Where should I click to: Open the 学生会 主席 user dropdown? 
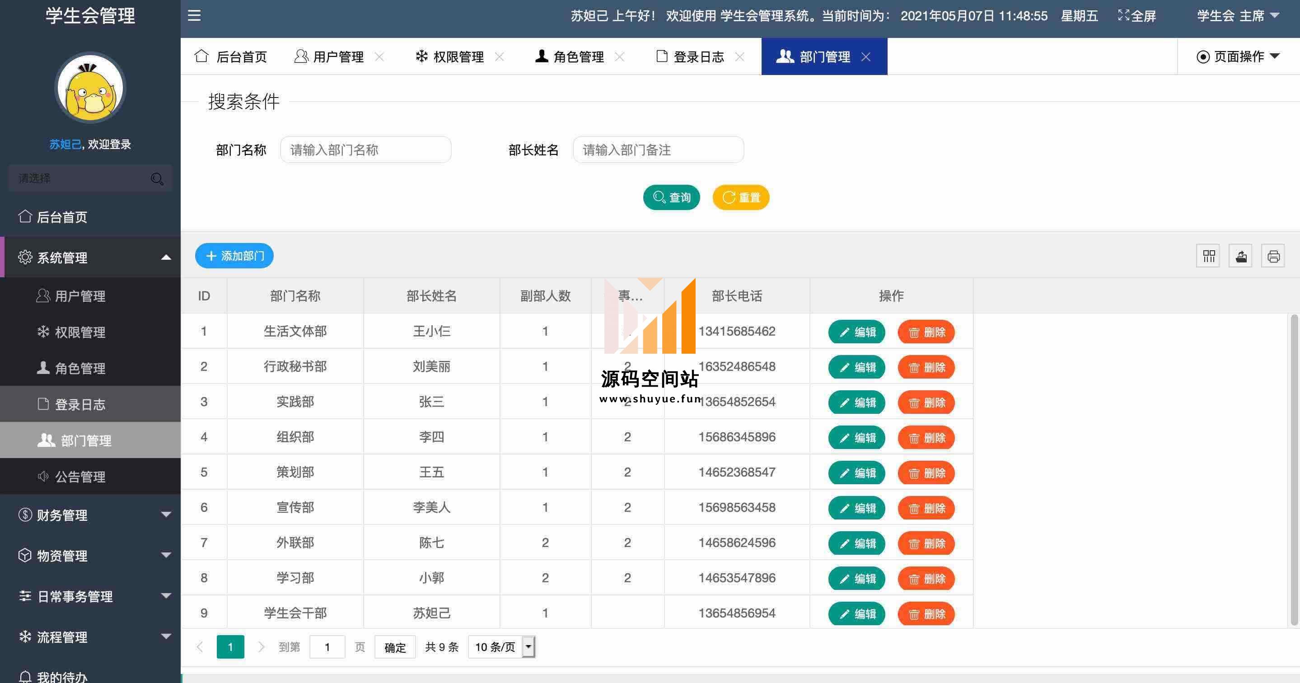(1239, 16)
